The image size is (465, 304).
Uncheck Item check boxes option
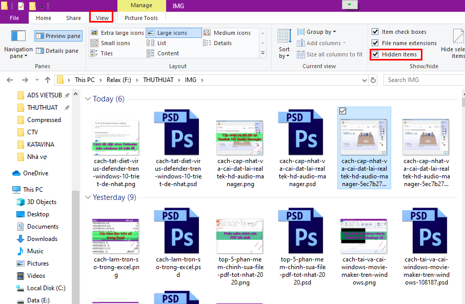(x=375, y=32)
